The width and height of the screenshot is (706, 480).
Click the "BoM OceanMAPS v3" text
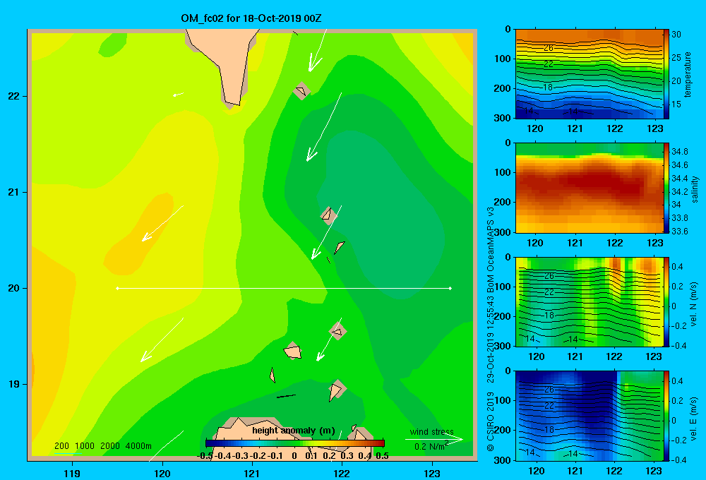(491, 249)
